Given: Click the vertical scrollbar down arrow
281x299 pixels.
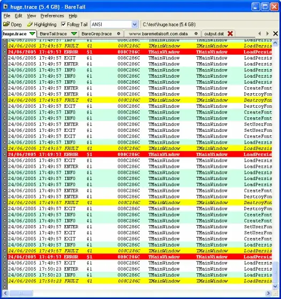Looking at the screenshot, I should tap(275, 286).
